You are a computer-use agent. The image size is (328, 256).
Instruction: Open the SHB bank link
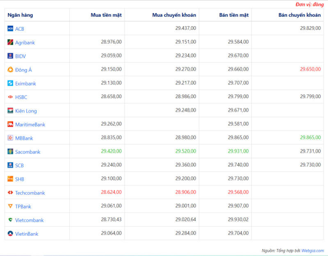(x=20, y=179)
